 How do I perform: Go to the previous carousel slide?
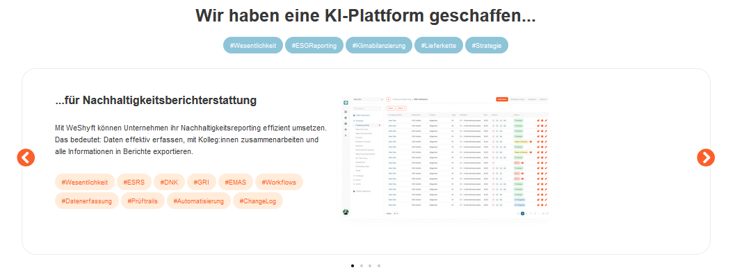(26, 158)
